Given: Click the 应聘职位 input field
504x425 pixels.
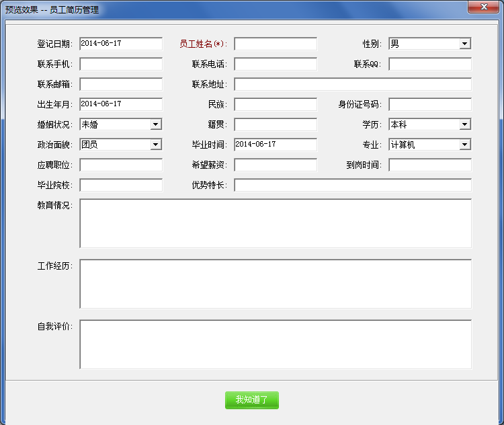Looking at the screenshot, I should 121,165.
